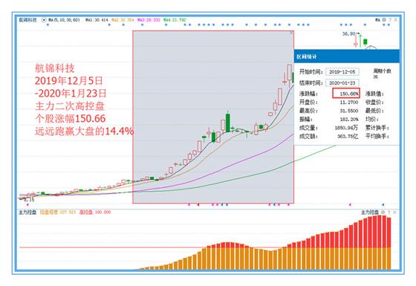Image resolution: width=416 pixels, height=286 pixels.
Task: Close the 主力控盘 indicator sub-panel
Action: click(x=394, y=212)
